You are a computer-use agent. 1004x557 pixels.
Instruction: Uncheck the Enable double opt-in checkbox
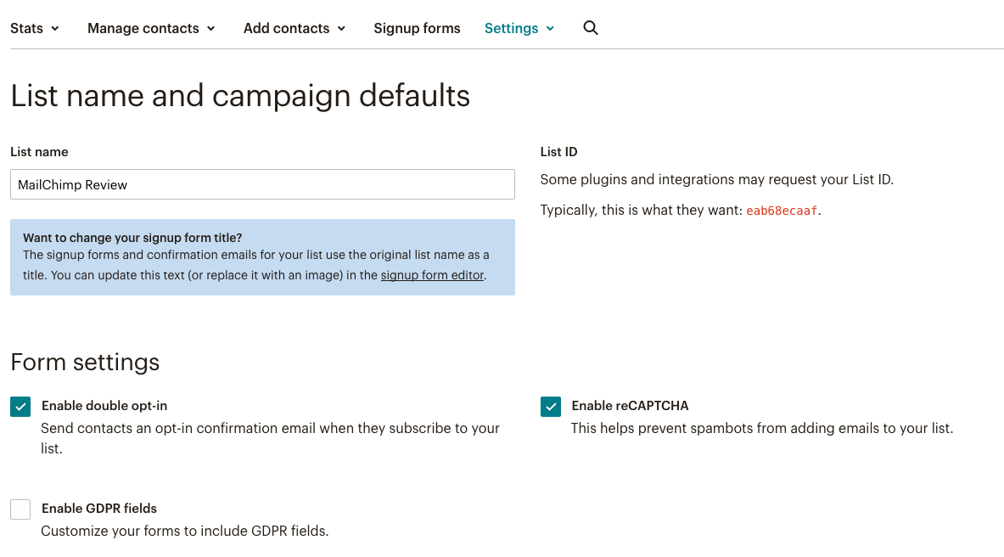pyautogui.click(x=20, y=407)
